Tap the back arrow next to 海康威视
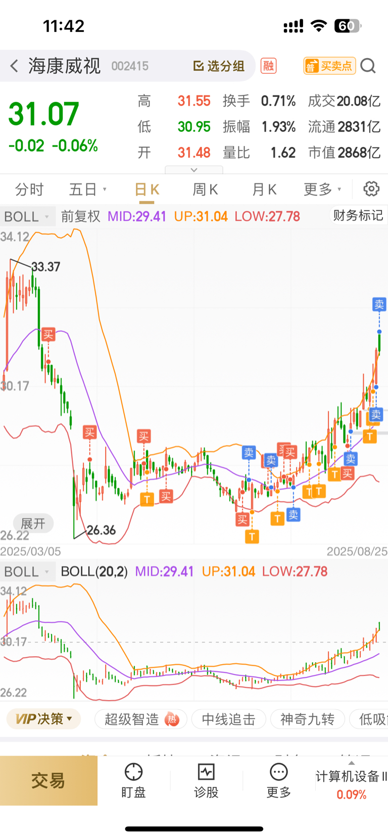The image size is (388, 840). [x=14, y=66]
